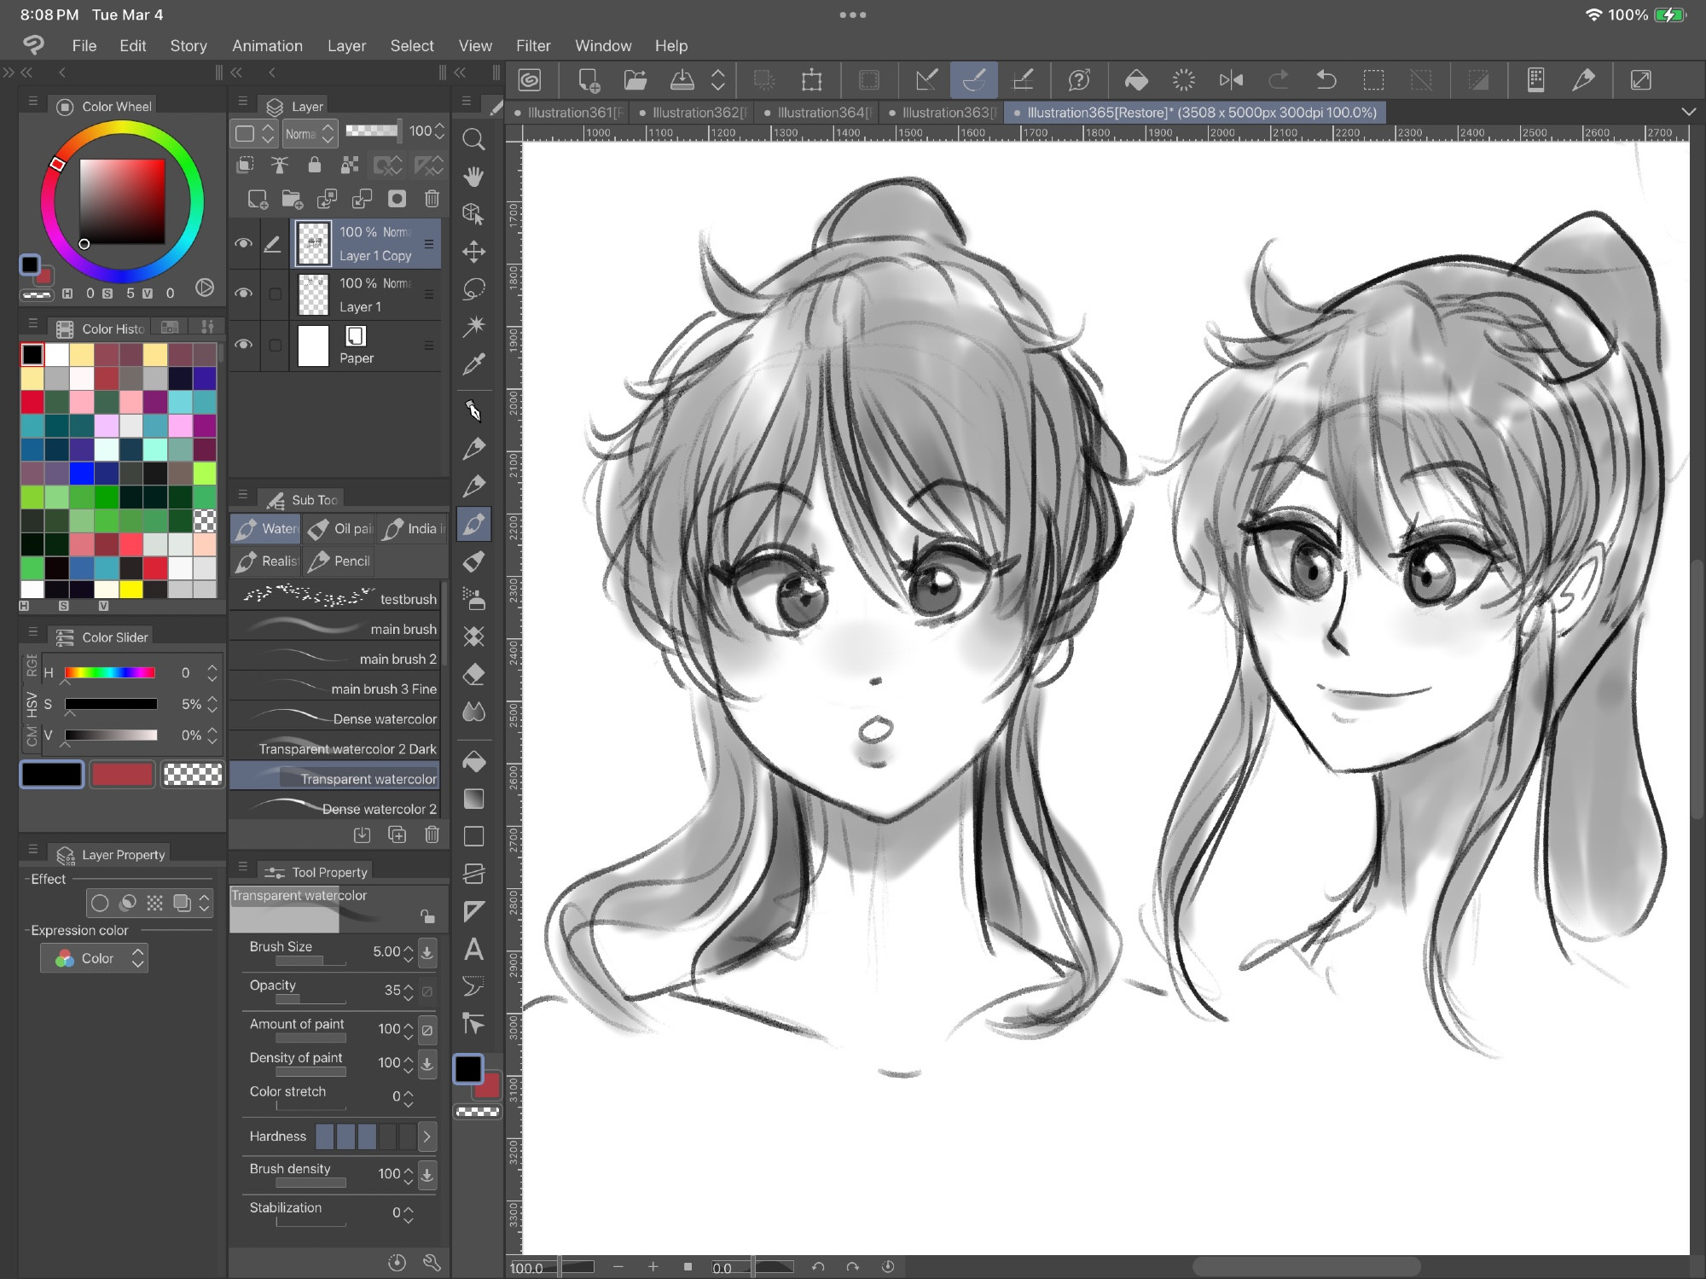This screenshot has width=1706, height=1279.
Task: Open Expression color Color dropdown
Action: (x=94, y=958)
